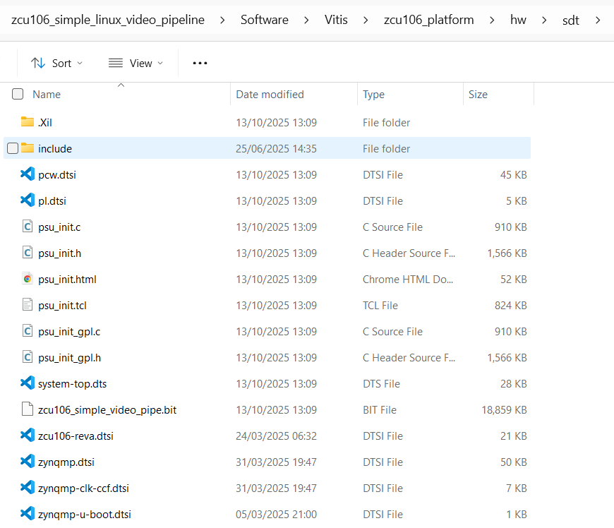Tick the checkbox for the include folder

(x=13, y=148)
